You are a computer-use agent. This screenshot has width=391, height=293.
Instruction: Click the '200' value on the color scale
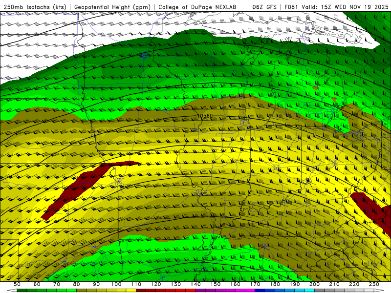coord(314,284)
